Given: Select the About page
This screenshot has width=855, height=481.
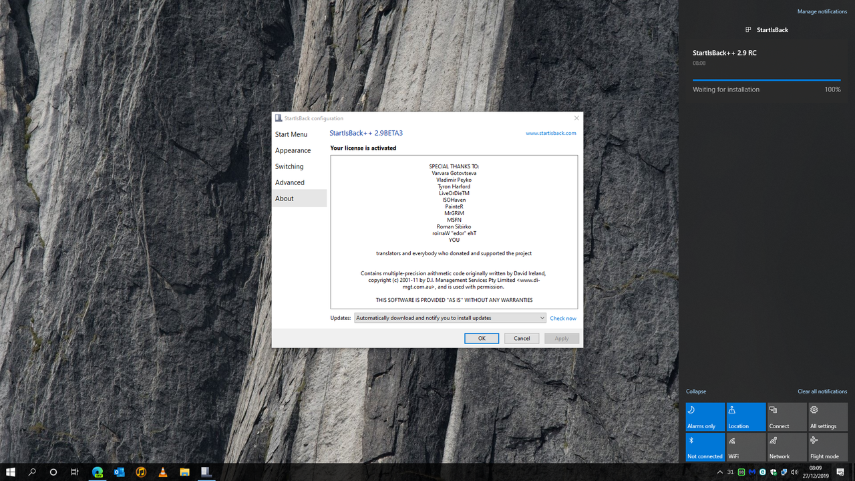Looking at the screenshot, I should click(x=299, y=198).
